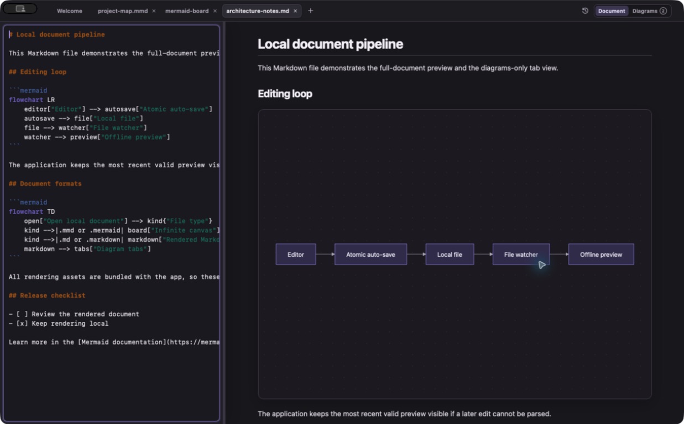This screenshot has width=684, height=424.
Task: Click the Mermaid documentation link line in editor
Action: [x=114, y=342]
